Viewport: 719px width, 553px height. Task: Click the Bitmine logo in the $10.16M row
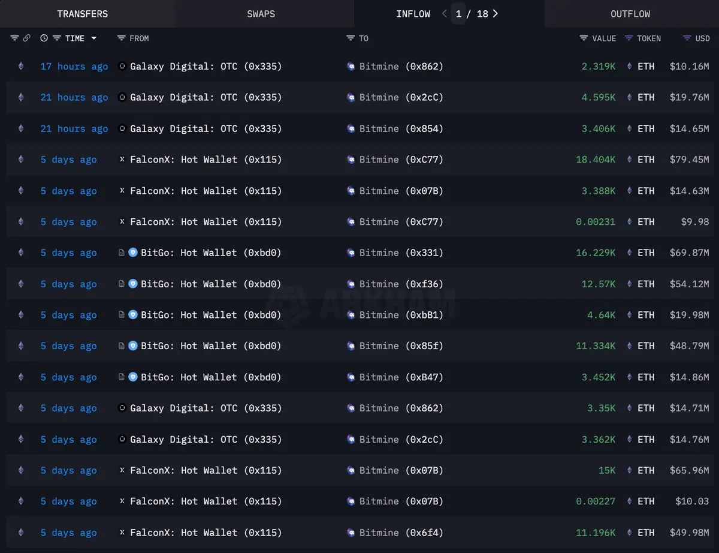click(351, 67)
